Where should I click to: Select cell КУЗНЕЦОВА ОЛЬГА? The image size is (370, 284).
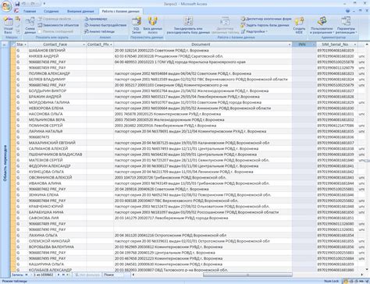click(x=57, y=172)
